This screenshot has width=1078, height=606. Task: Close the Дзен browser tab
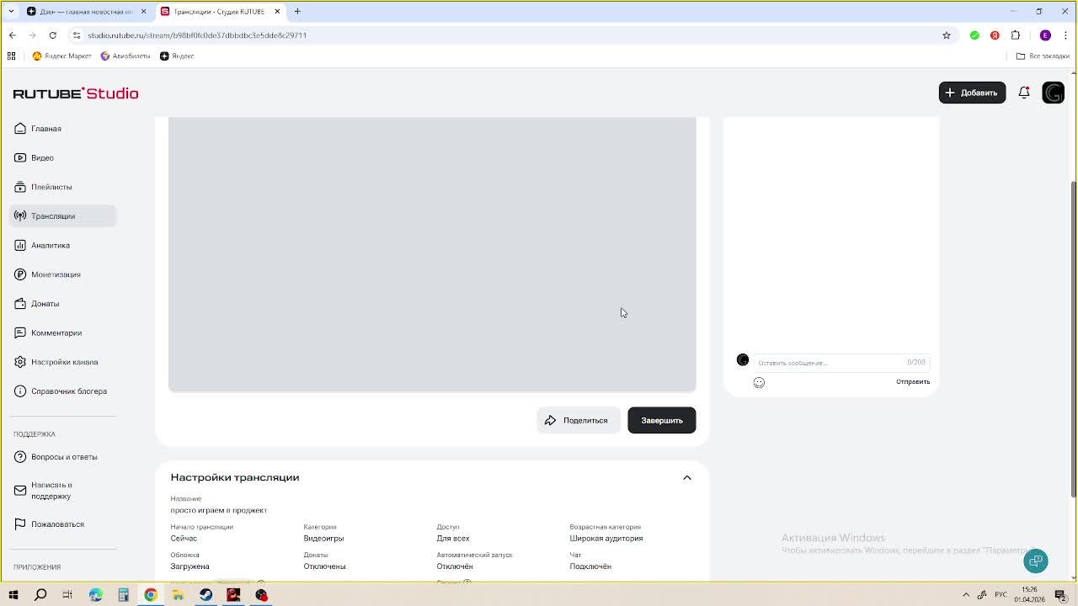143,11
